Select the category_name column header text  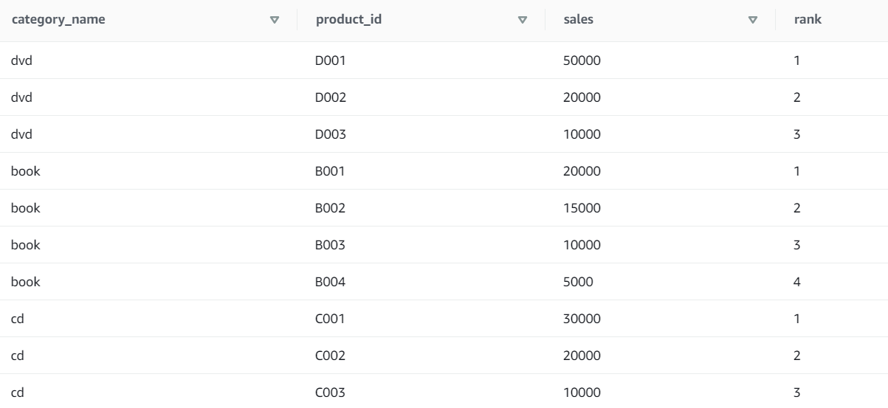[x=58, y=20]
